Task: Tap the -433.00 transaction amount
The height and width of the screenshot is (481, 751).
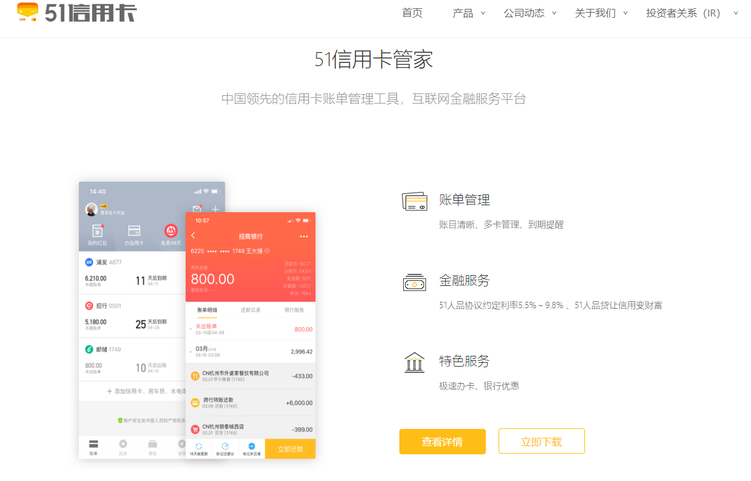Action: pos(302,376)
